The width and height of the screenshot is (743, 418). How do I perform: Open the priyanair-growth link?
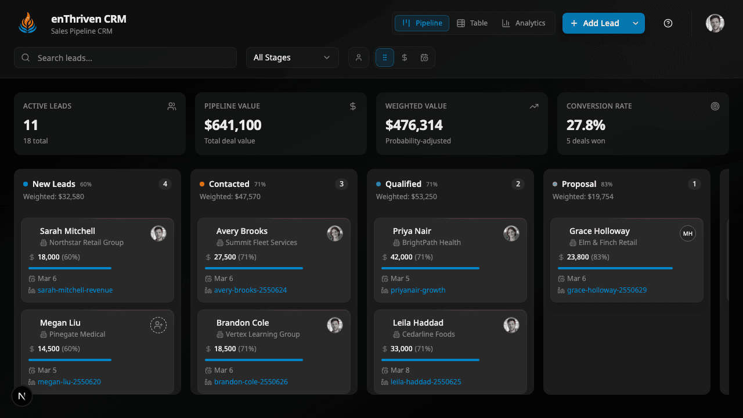417,290
